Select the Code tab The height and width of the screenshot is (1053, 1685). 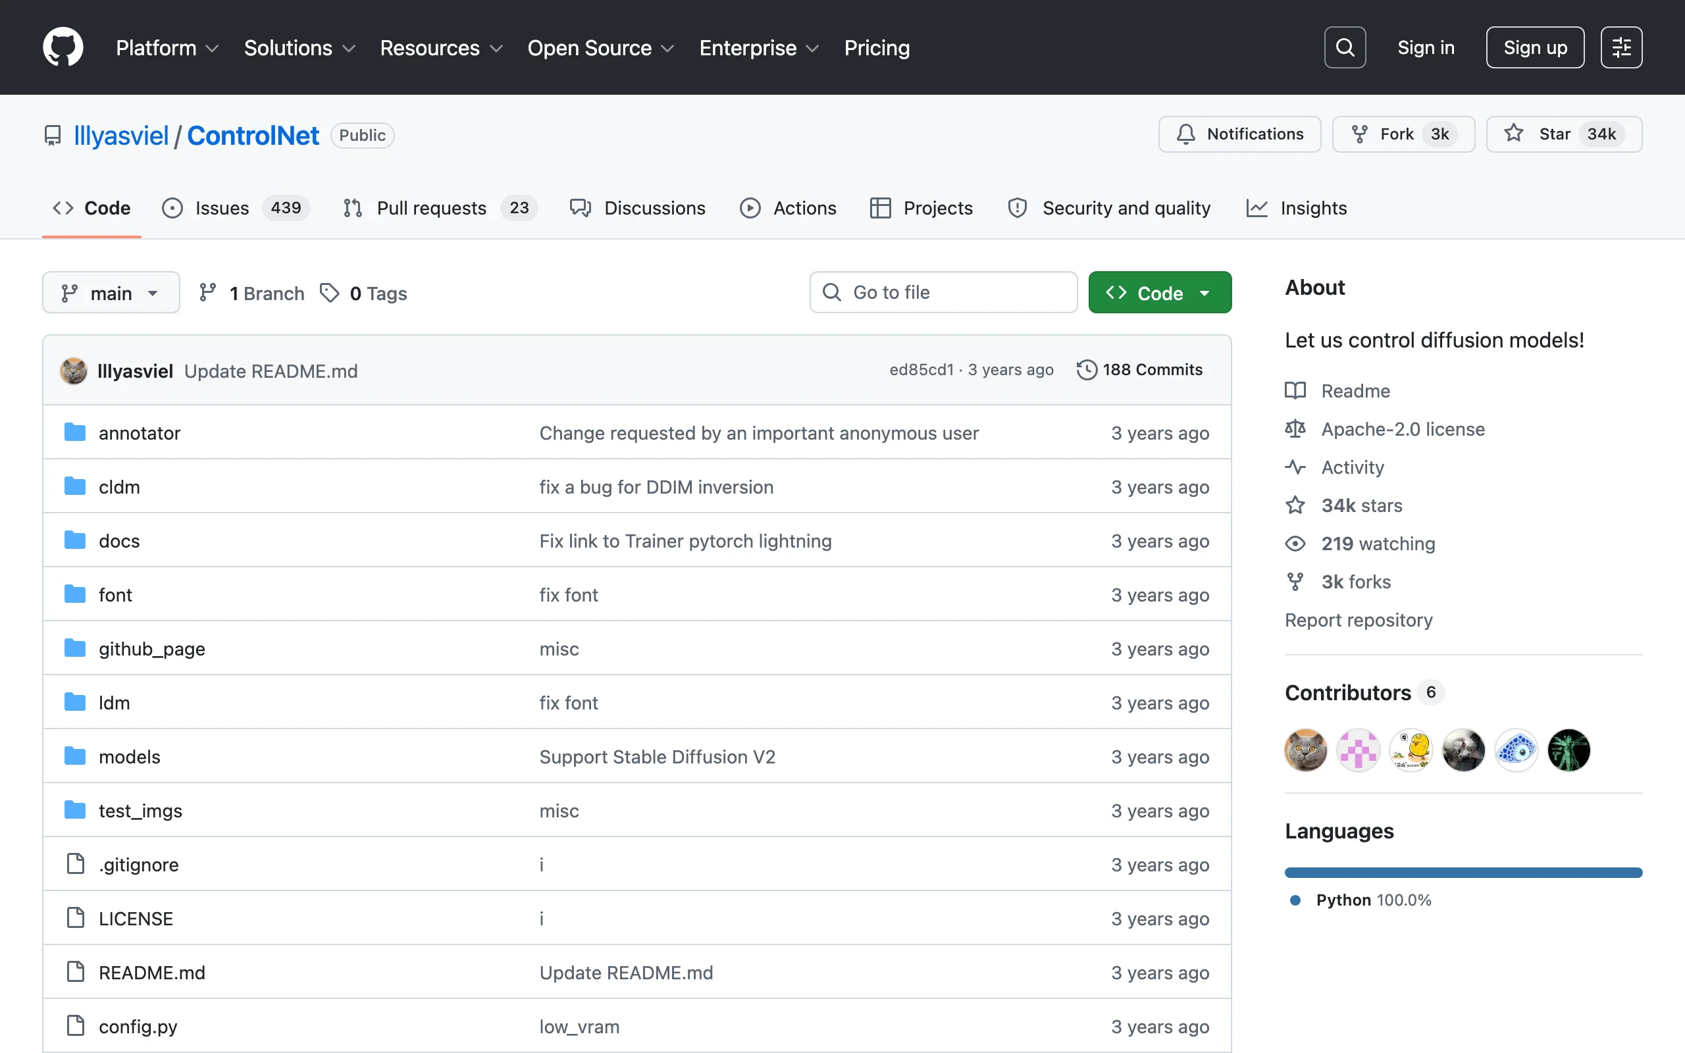click(x=92, y=207)
